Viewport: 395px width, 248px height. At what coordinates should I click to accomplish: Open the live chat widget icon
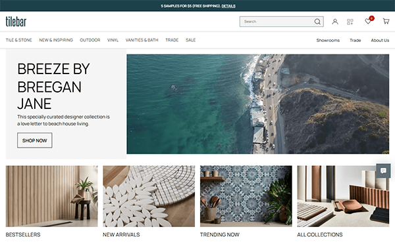[383, 171]
